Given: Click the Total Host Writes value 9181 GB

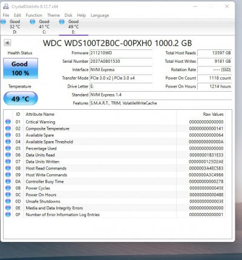Looking at the screenshot, I should pyautogui.click(x=215, y=62).
